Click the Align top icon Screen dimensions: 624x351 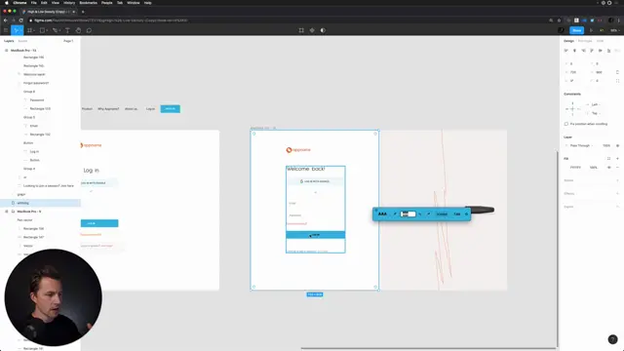pos(592,51)
